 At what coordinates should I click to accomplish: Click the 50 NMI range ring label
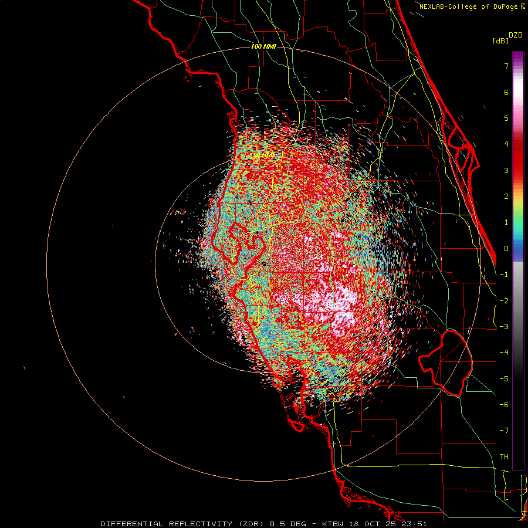coord(263,155)
